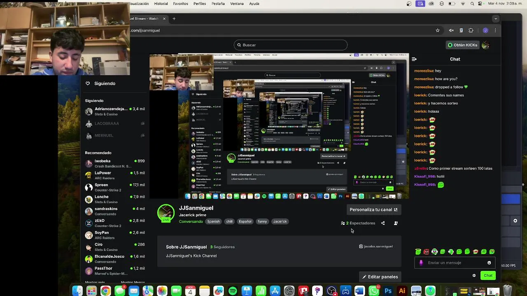
Task: Open the Ayuda menu
Action: coord(254,4)
